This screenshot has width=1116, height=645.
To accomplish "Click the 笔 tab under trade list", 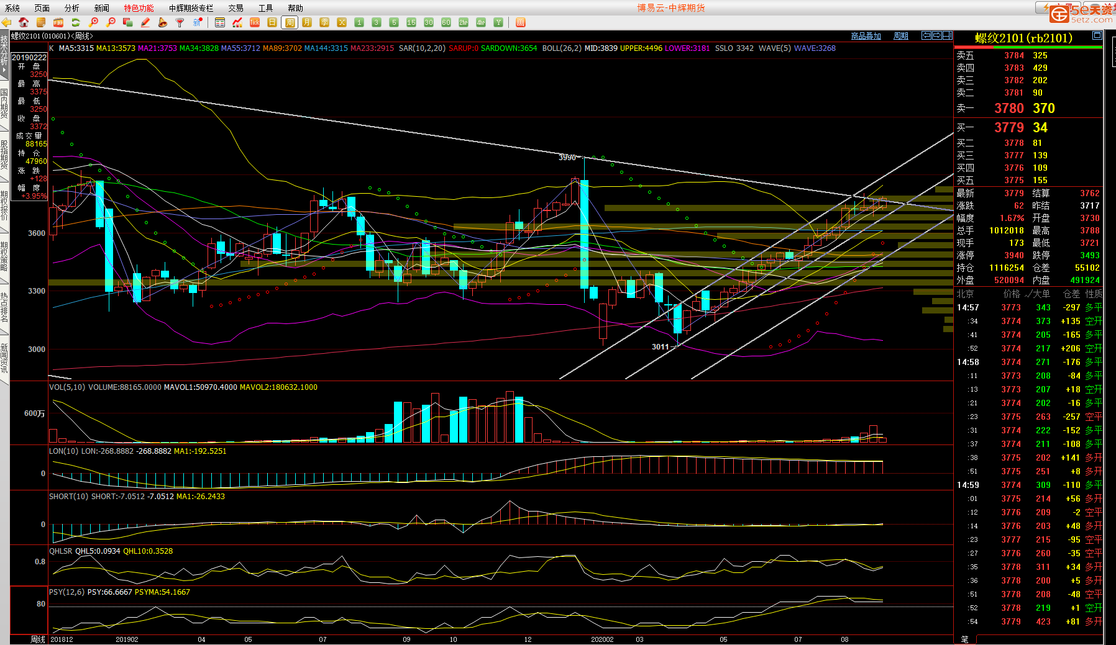I will (x=964, y=639).
